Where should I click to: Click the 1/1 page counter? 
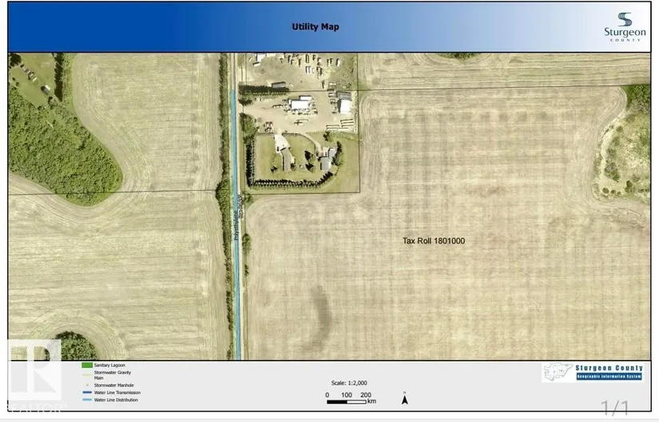615,408
